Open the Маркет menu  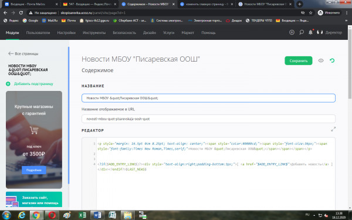pos(188,32)
